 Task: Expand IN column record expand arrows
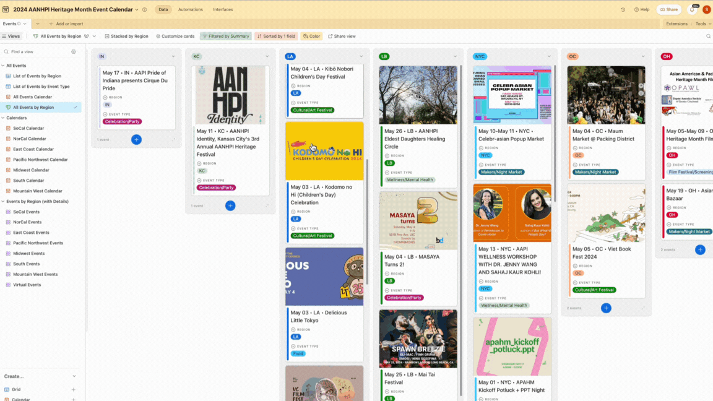point(173,140)
